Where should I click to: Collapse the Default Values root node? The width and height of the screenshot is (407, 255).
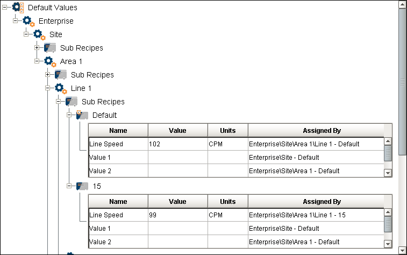(5, 8)
